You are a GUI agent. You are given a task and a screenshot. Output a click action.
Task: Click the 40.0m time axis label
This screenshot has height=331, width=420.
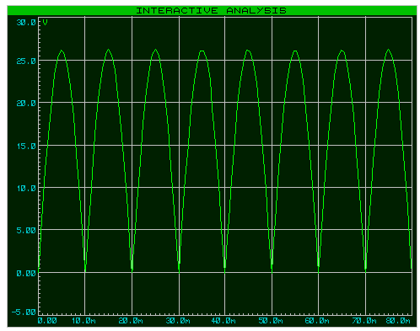pyautogui.click(x=223, y=321)
